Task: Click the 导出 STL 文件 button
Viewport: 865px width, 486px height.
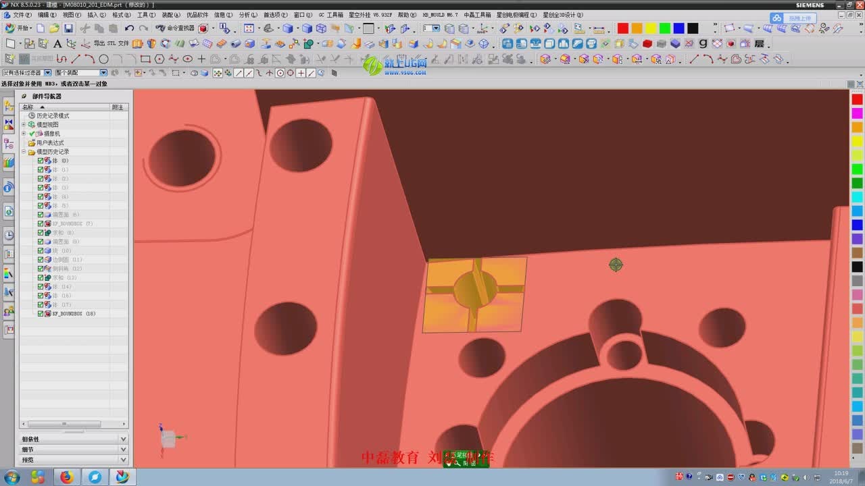Action: tap(111, 44)
